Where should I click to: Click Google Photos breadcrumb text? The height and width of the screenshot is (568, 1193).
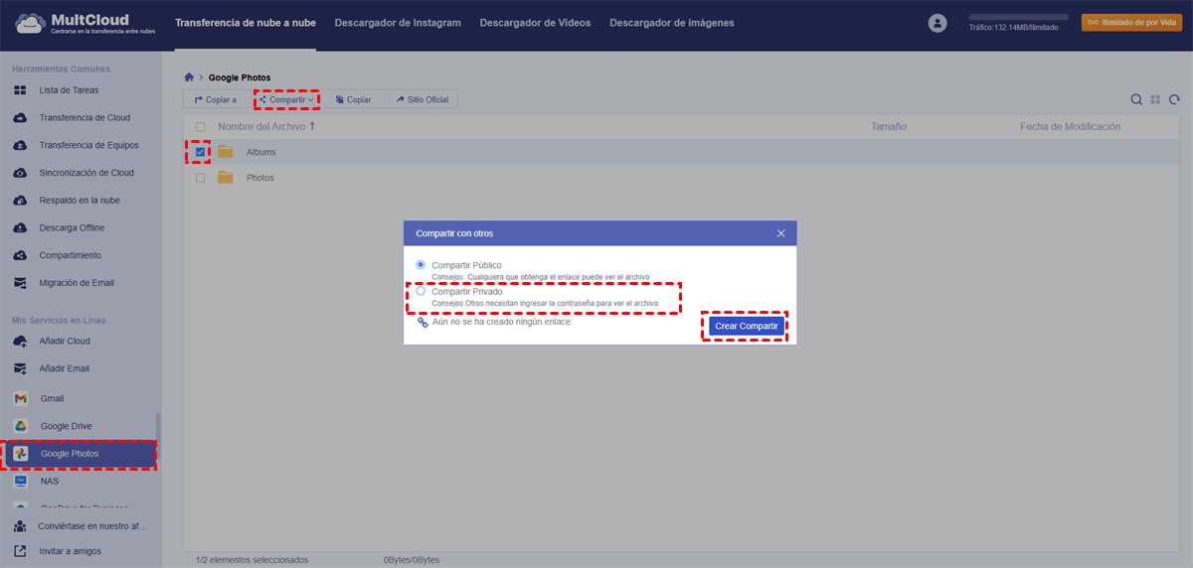click(x=240, y=77)
